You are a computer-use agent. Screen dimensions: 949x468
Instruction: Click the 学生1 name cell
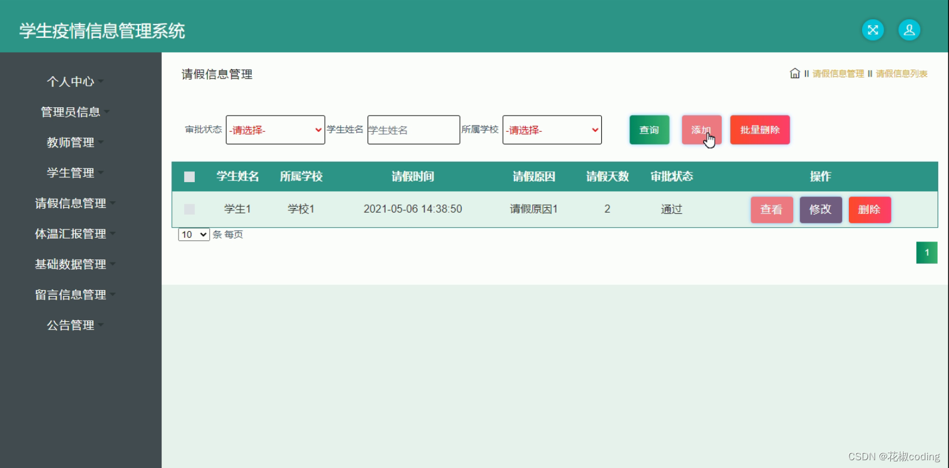coord(237,209)
